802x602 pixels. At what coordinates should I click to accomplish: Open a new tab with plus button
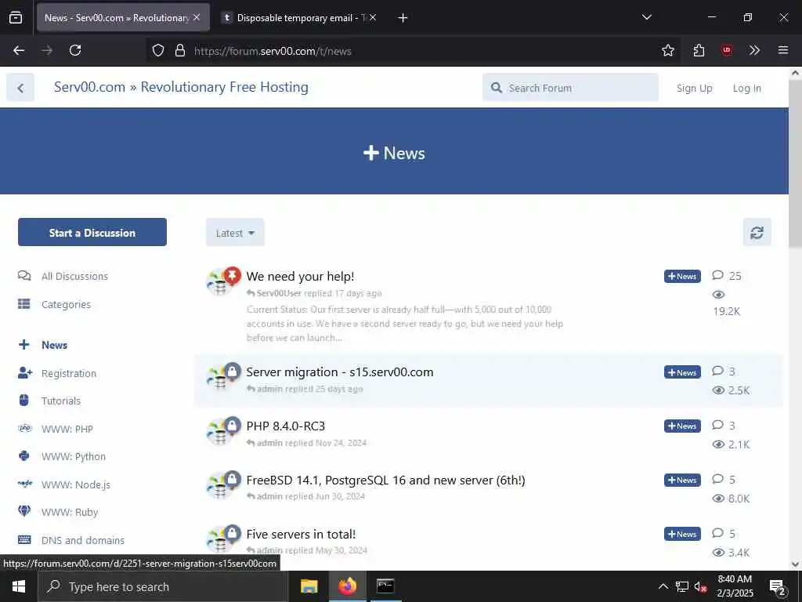[x=403, y=18]
